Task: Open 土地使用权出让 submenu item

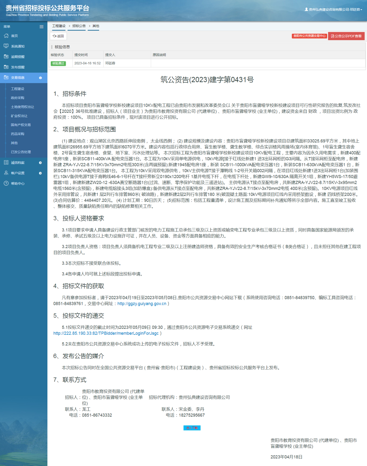Action: pos(23,107)
